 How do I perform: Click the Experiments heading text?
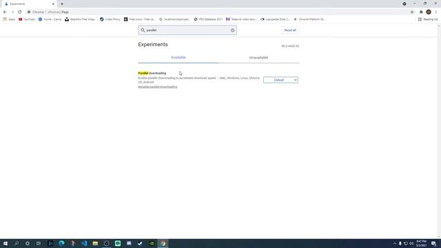coord(153,44)
